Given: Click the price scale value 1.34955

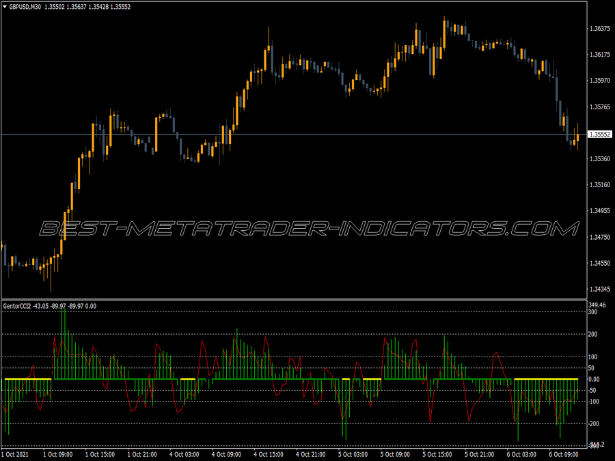Looking at the screenshot, I should 600,211.
